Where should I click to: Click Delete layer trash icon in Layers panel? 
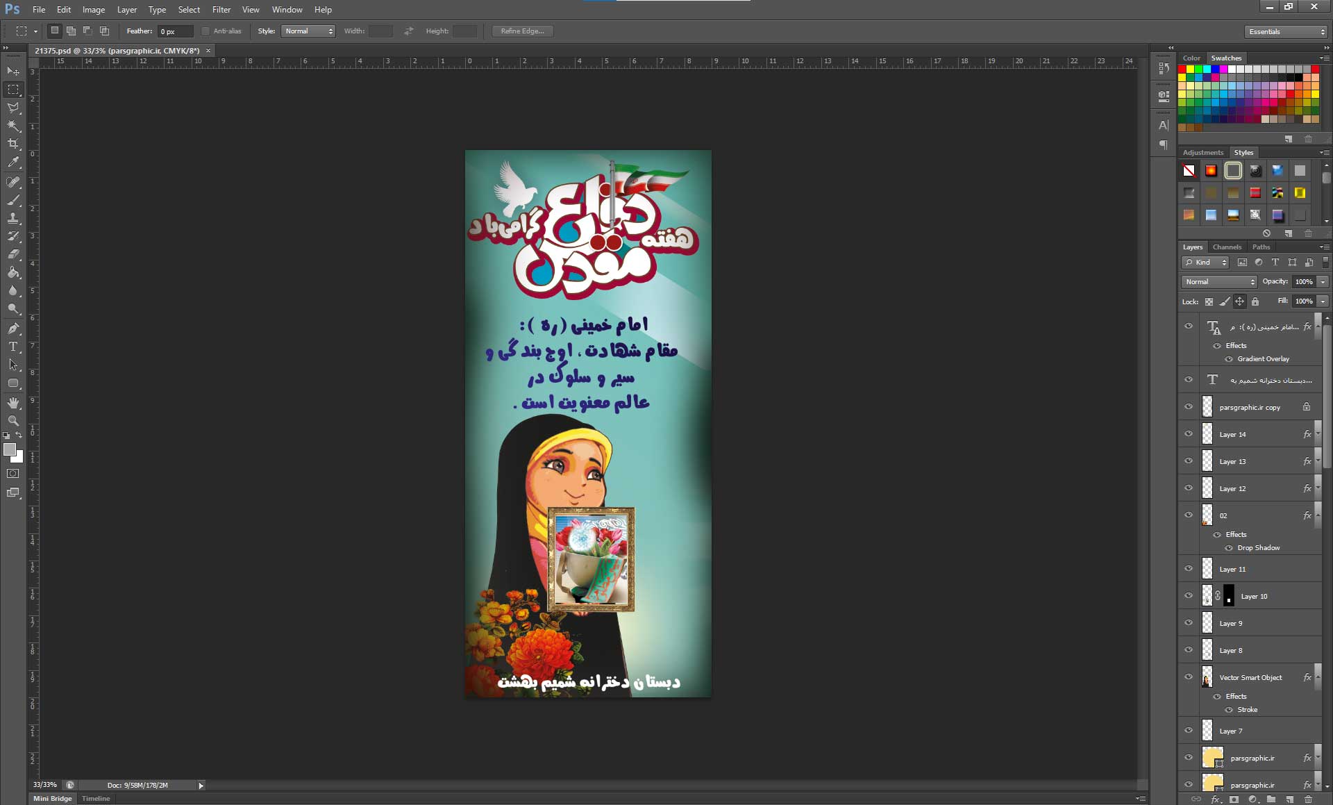(x=1308, y=799)
